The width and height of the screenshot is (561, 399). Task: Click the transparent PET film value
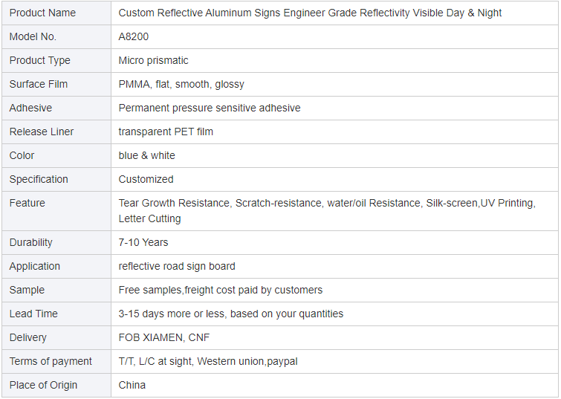pyautogui.click(x=166, y=132)
